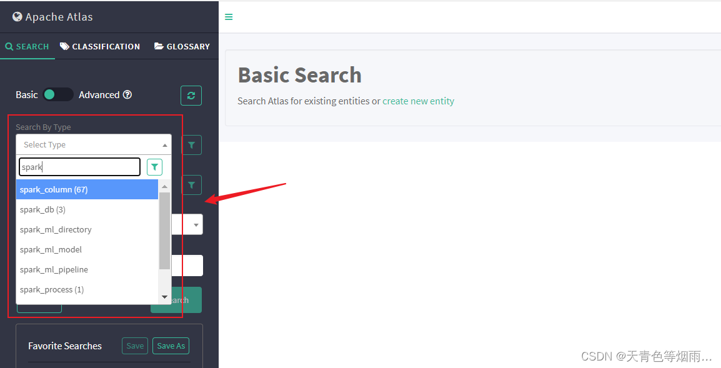This screenshot has height=368, width=721.
Task: Pick spark_ml_pipeline from the dropdown
Action: [87, 269]
